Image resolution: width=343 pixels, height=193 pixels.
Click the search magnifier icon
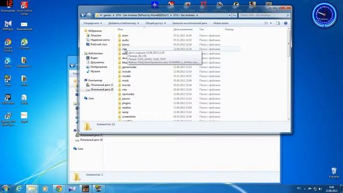point(288,16)
